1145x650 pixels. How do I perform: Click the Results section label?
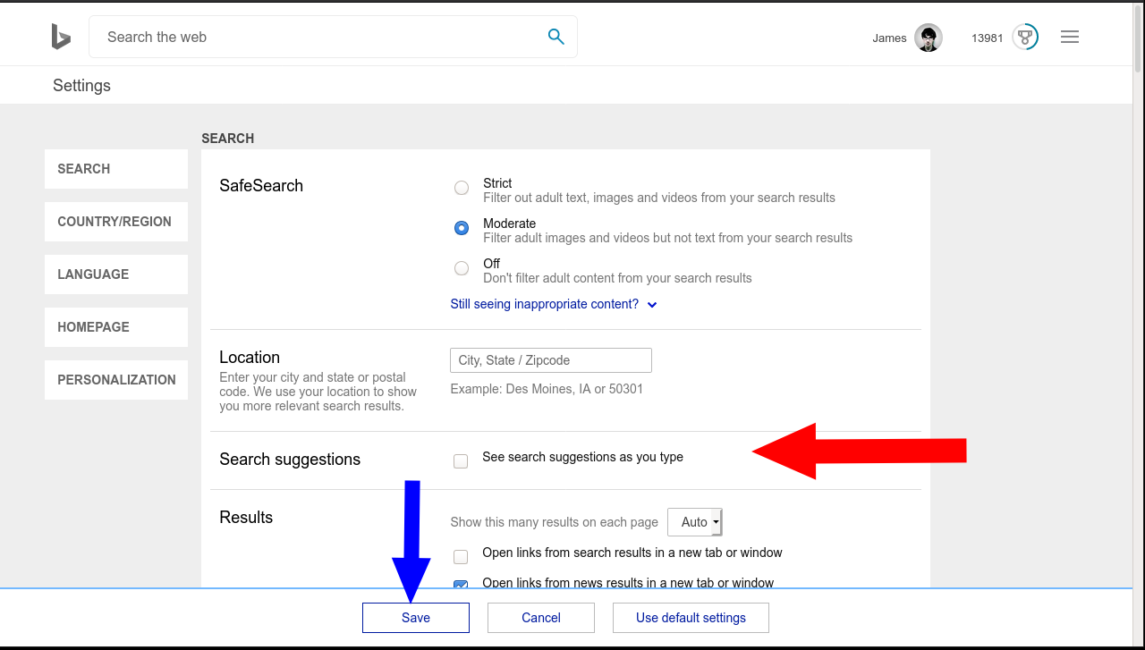pos(246,518)
